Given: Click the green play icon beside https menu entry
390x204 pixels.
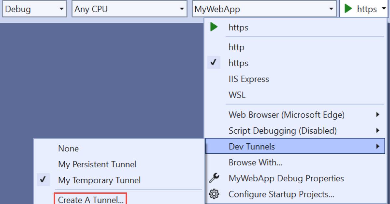Looking at the screenshot, I should 214,27.
